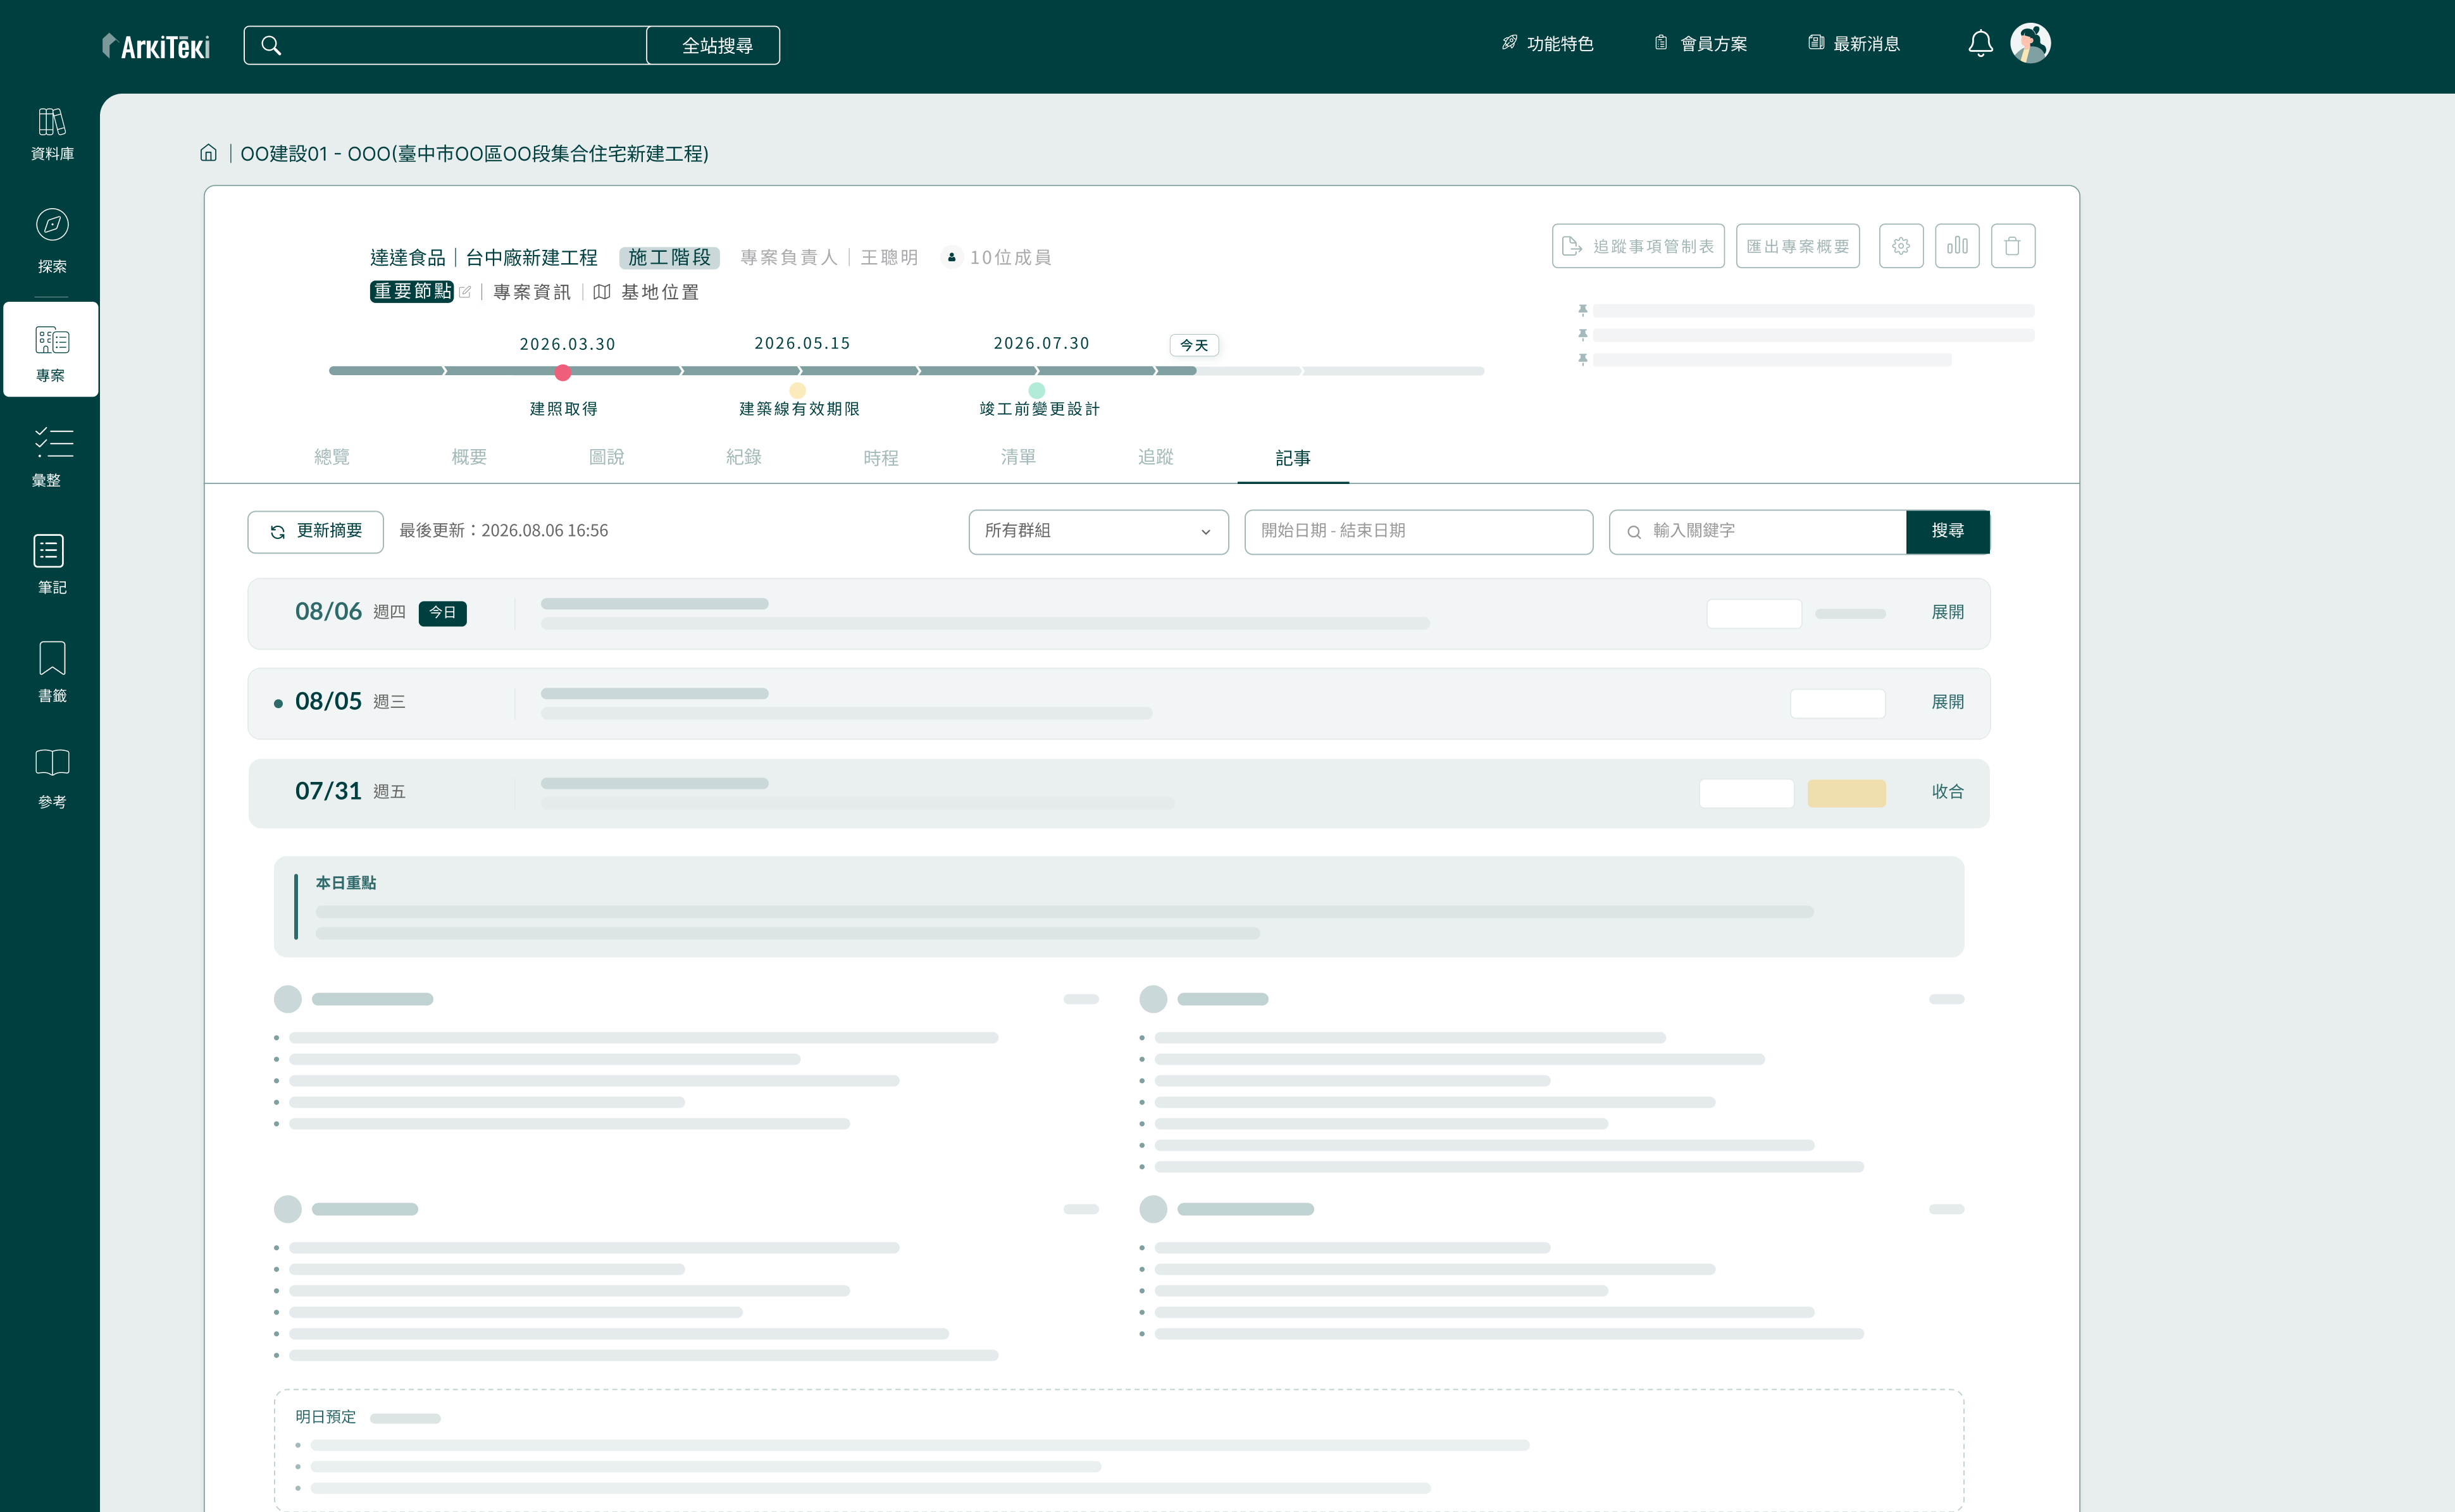
Task: Click the dark 搜尋 button
Action: pos(1947,531)
